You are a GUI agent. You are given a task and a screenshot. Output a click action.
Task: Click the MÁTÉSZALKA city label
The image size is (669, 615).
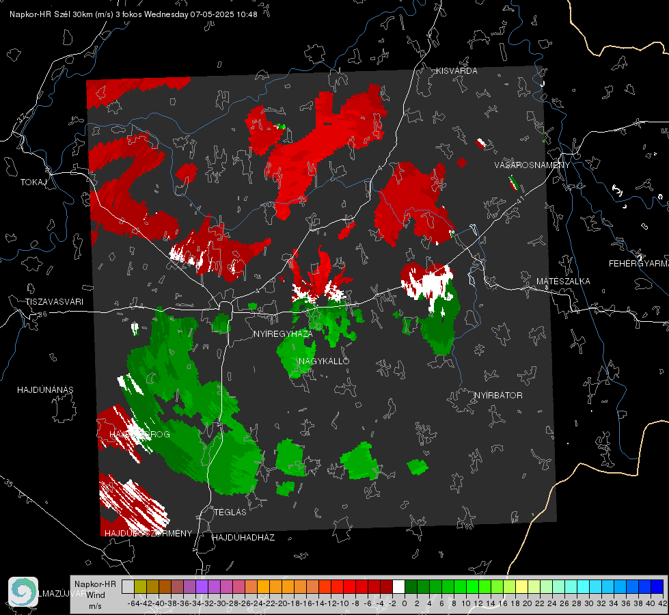tap(563, 282)
